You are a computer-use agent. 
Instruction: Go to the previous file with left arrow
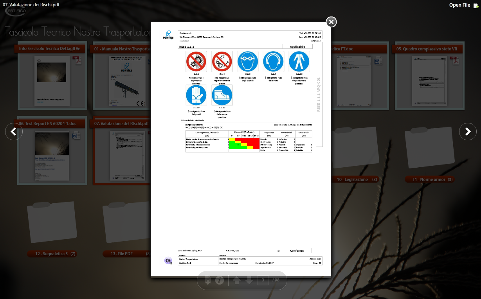(x=14, y=132)
